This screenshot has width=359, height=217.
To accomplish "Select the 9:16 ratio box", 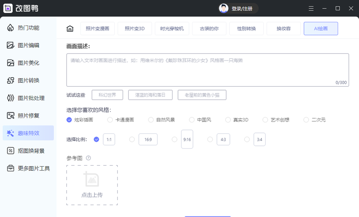I will coord(187,139).
